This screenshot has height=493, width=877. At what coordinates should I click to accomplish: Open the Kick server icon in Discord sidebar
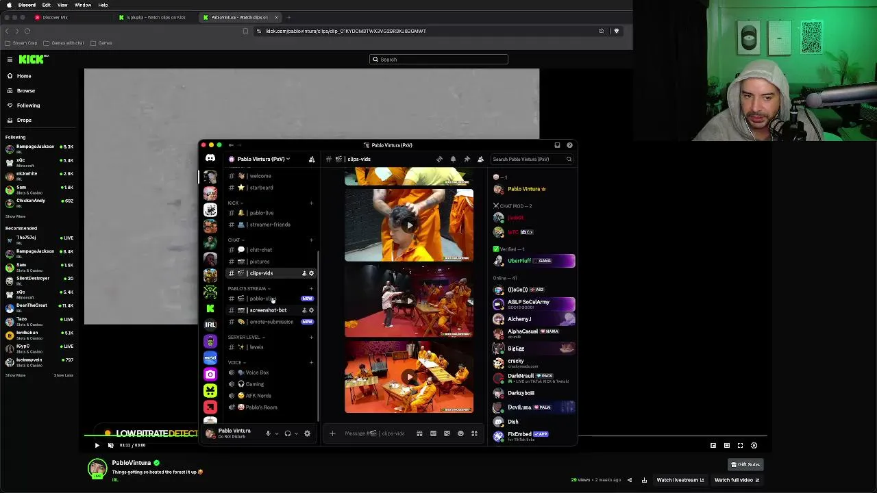point(210,308)
